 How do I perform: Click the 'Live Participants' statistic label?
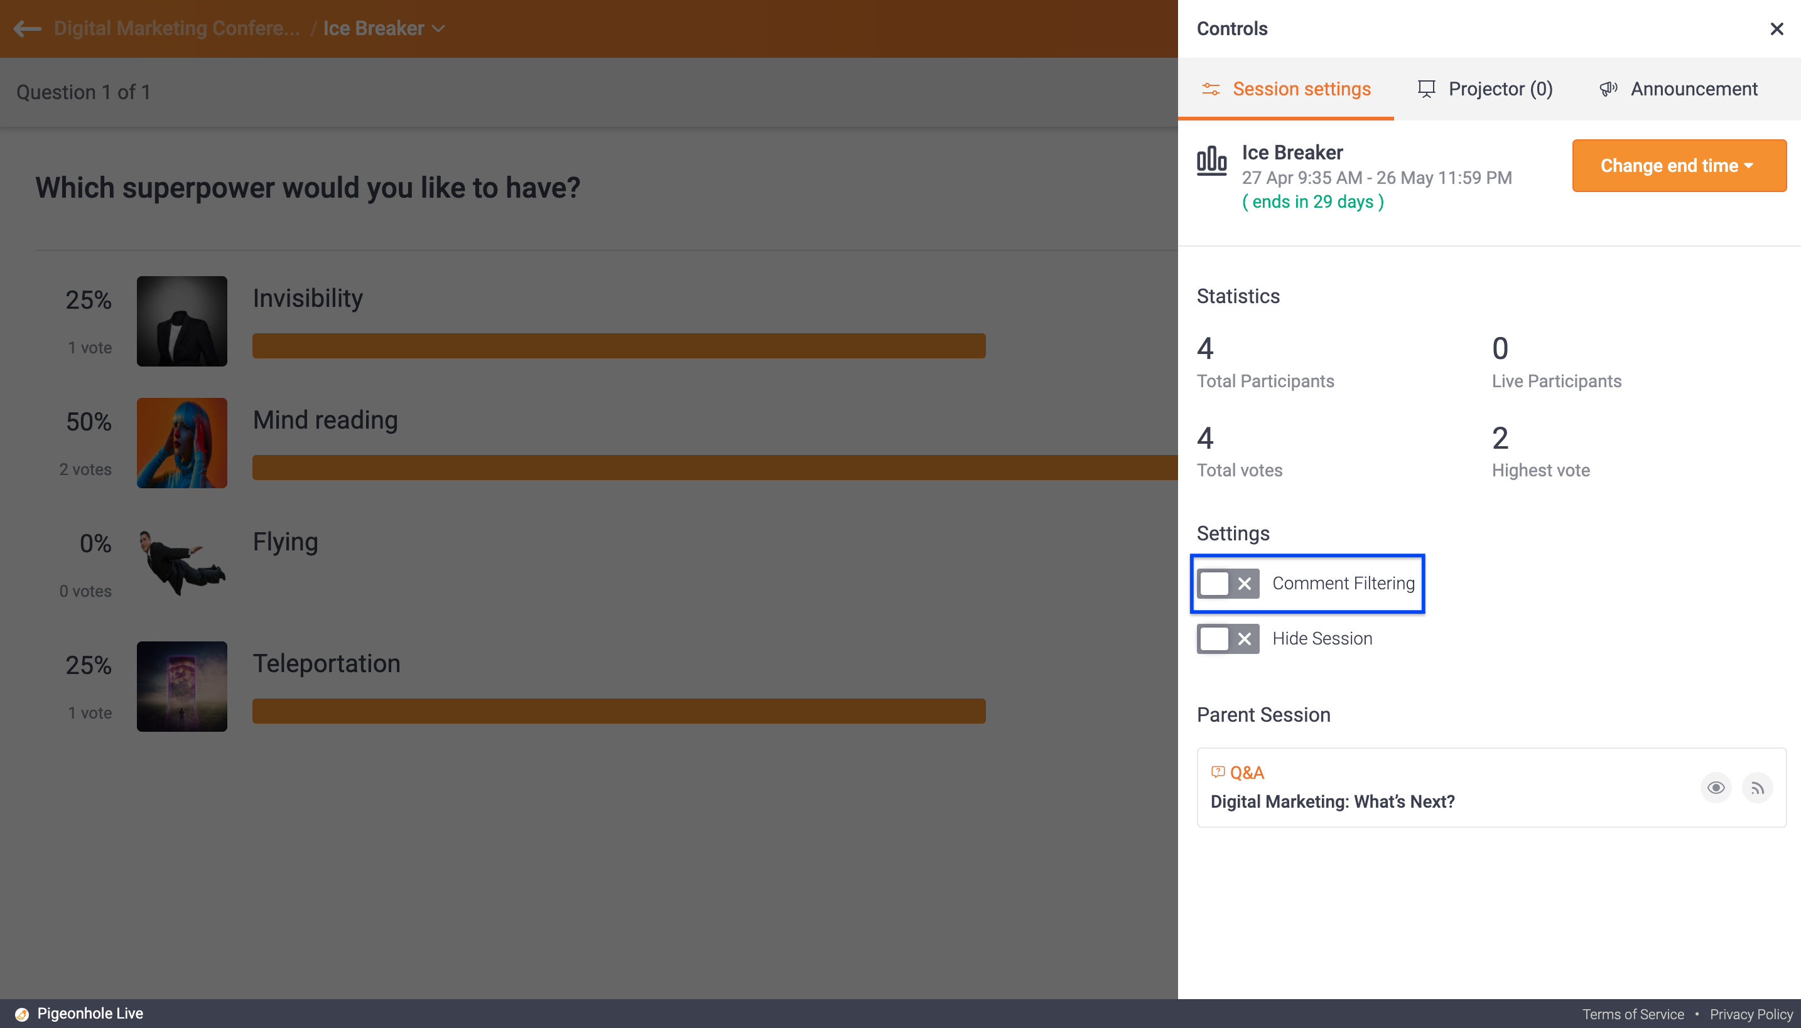(x=1557, y=382)
